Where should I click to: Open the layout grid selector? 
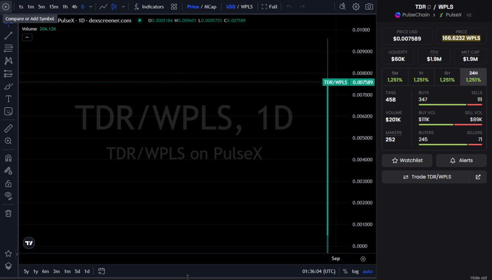[174, 7]
